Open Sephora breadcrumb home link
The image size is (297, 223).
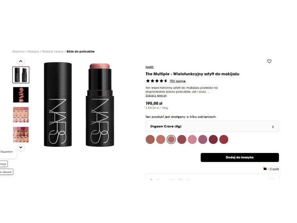(x=18, y=52)
